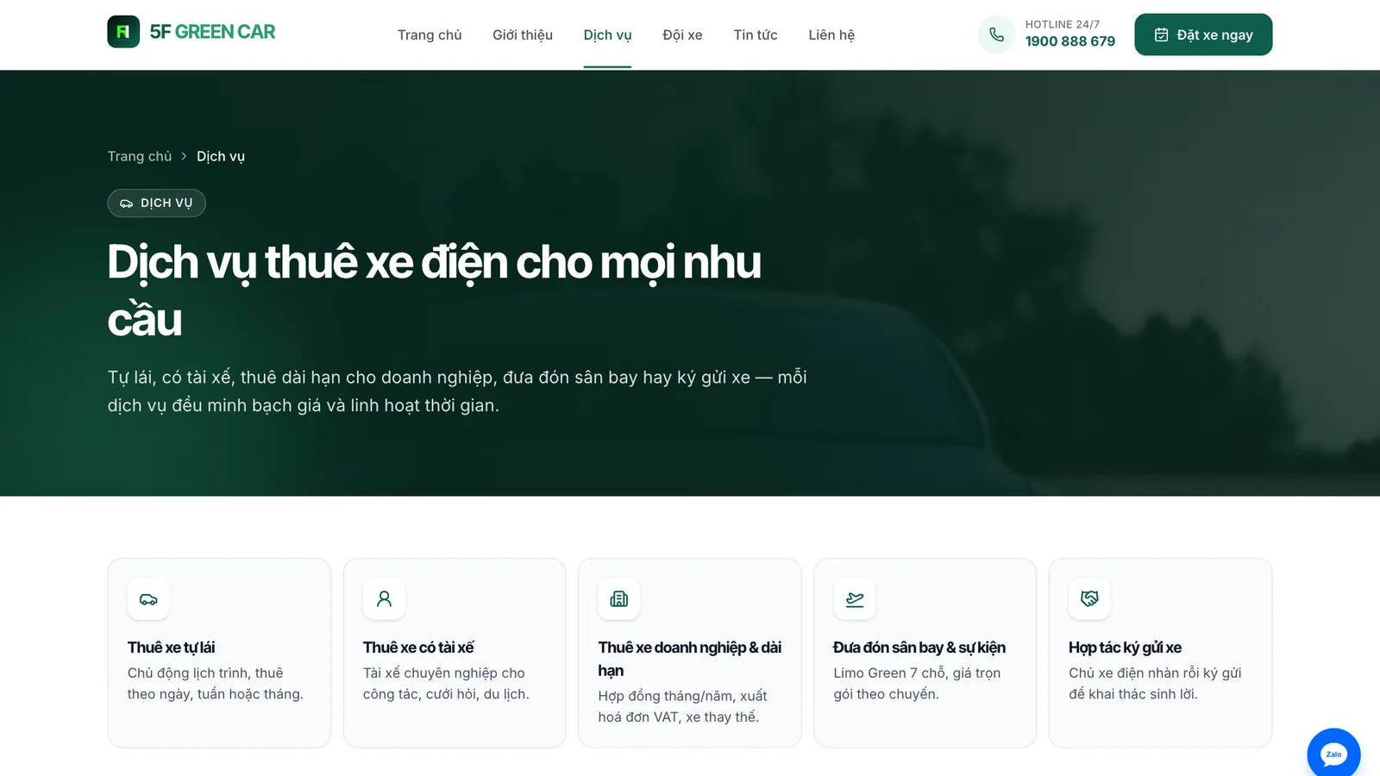Open the Hợp tác ký gửi xe title
Viewport: 1380px width, 776px height.
1125,648
